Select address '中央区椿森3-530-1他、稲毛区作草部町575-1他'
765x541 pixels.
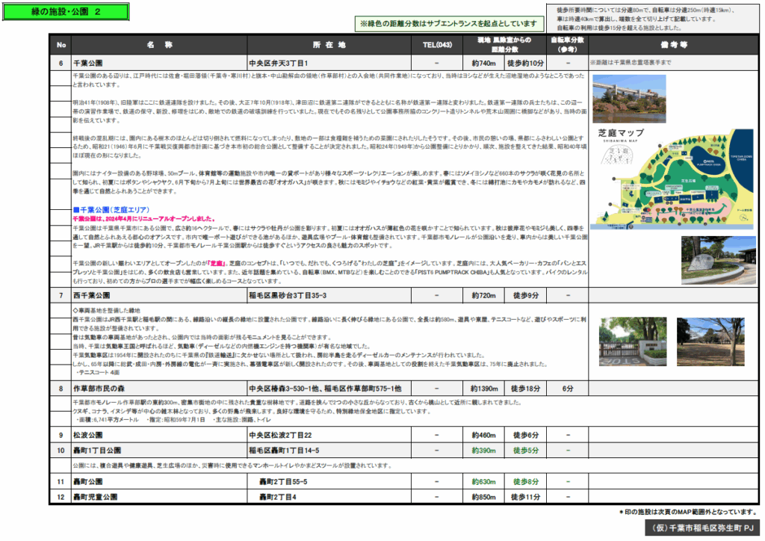pos(325,389)
